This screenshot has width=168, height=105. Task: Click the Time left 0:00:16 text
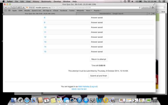(x=98, y=66)
